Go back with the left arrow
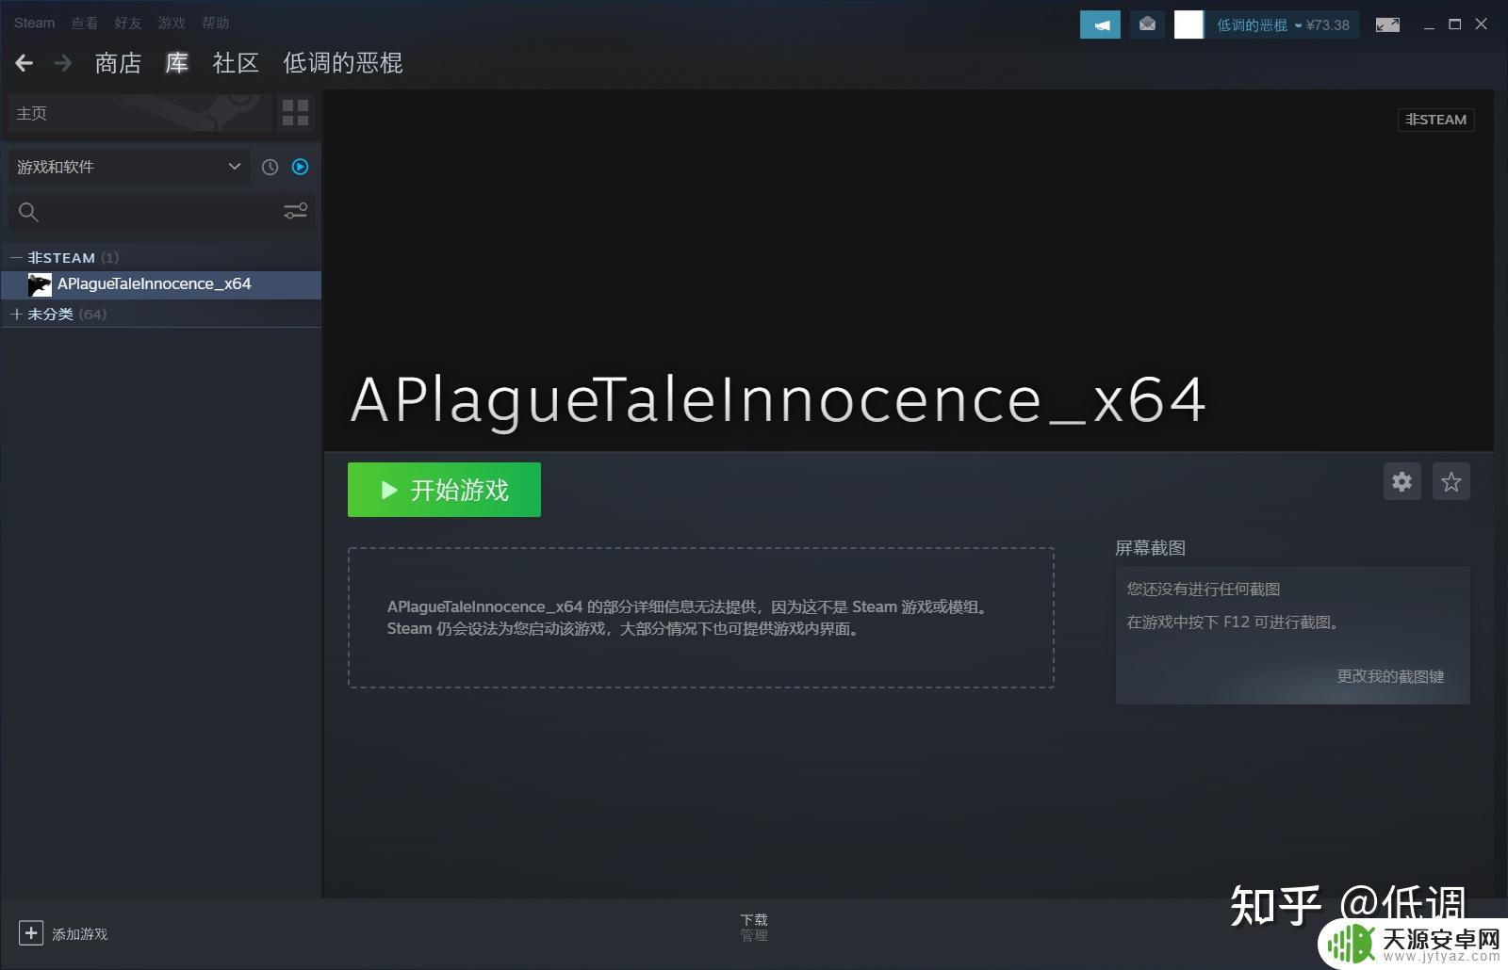This screenshot has width=1508, height=970. click(25, 63)
